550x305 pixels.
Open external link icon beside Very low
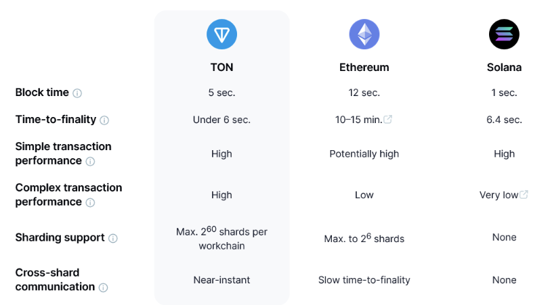[524, 195]
